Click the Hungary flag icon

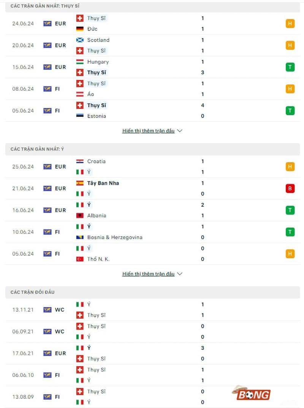(x=80, y=62)
